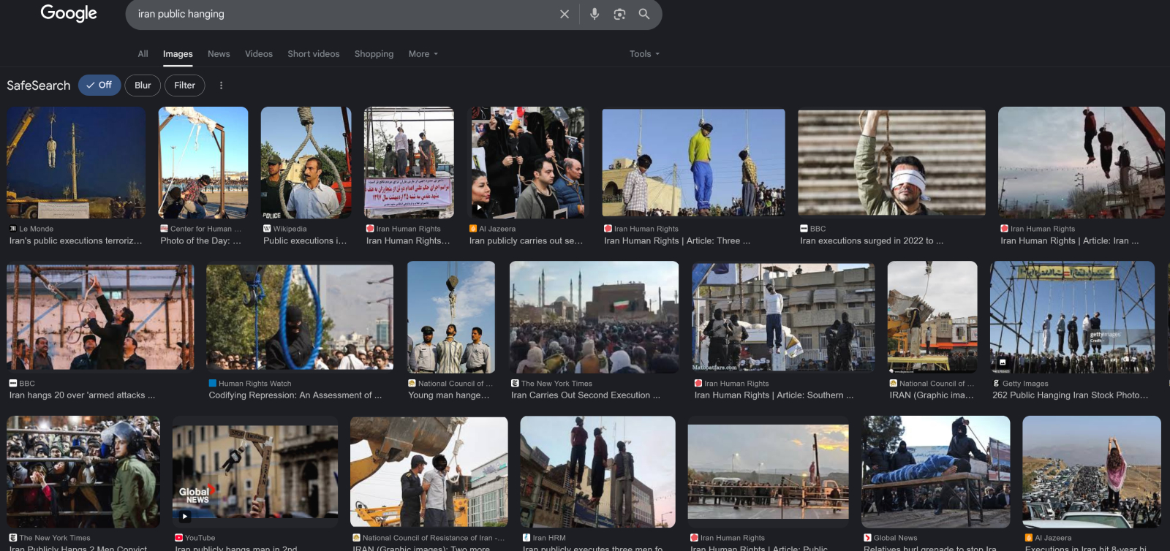Image resolution: width=1170 pixels, height=551 pixels.
Task: Click the favicon beside 'Young man hange...' source
Action: coord(412,384)
